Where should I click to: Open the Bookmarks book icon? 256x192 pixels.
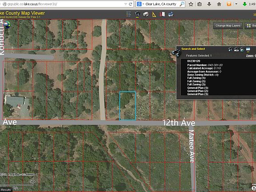pyautogui.click(x=162, y=14)
